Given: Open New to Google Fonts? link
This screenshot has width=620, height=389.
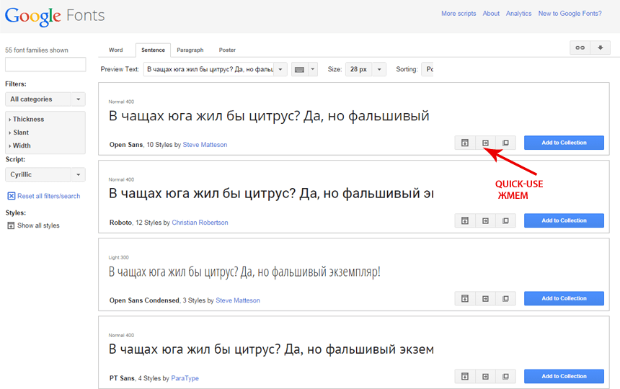Looking at the screenshot, I should (x=570, y=14).
